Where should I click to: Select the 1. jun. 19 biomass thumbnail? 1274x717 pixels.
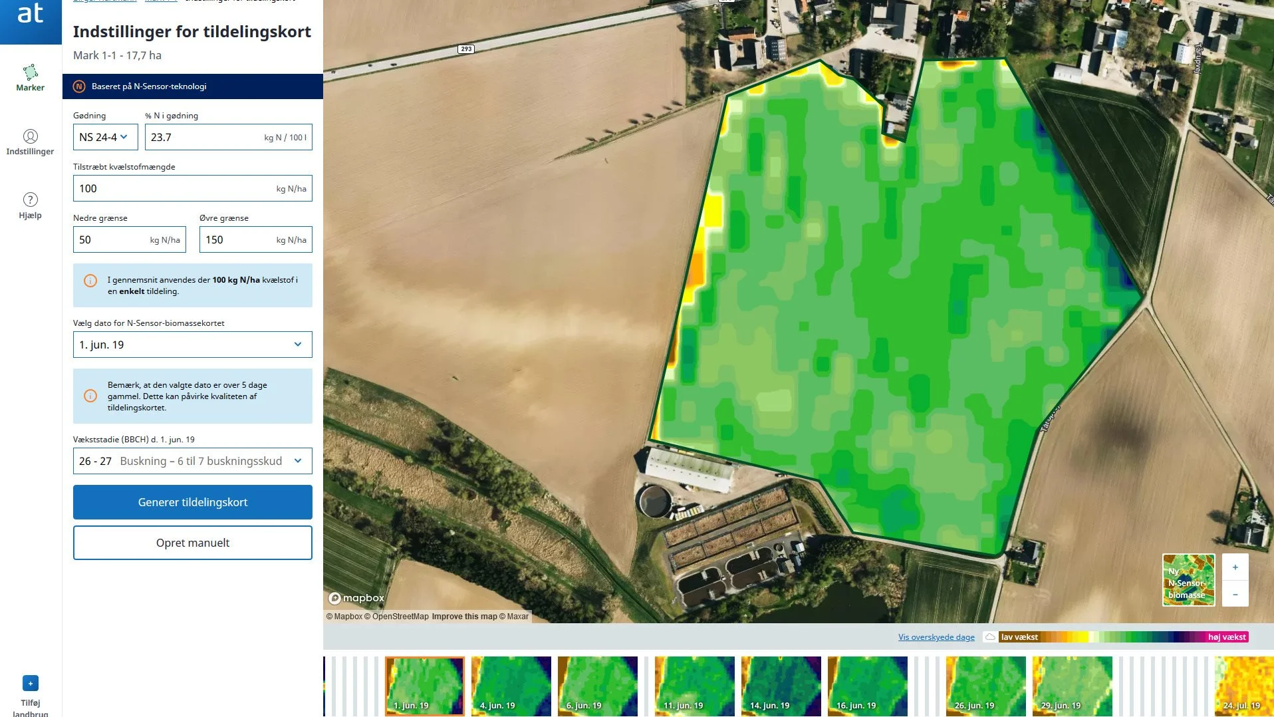[424, 686]
